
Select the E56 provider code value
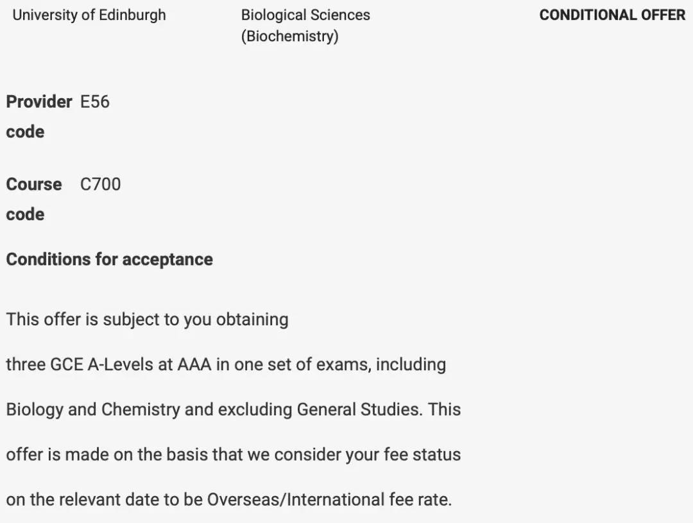point(95,102)
